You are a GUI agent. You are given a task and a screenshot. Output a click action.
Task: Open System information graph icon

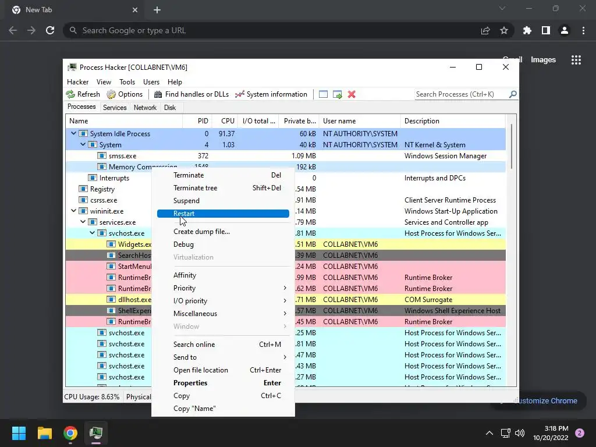(x=239, y=94)
